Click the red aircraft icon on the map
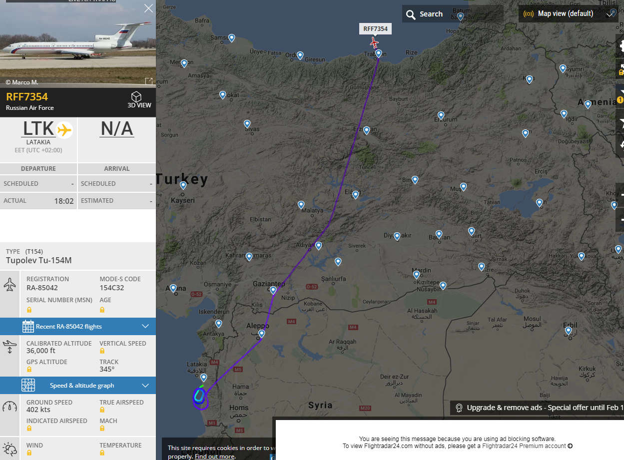Viewport: 624px width, 460px height. pos(374,42)
